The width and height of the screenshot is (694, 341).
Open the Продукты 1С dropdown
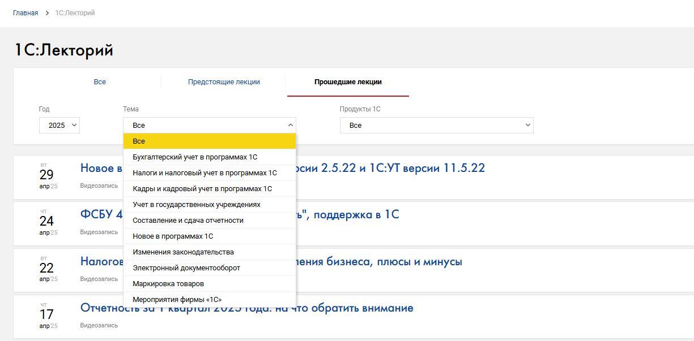436,126
